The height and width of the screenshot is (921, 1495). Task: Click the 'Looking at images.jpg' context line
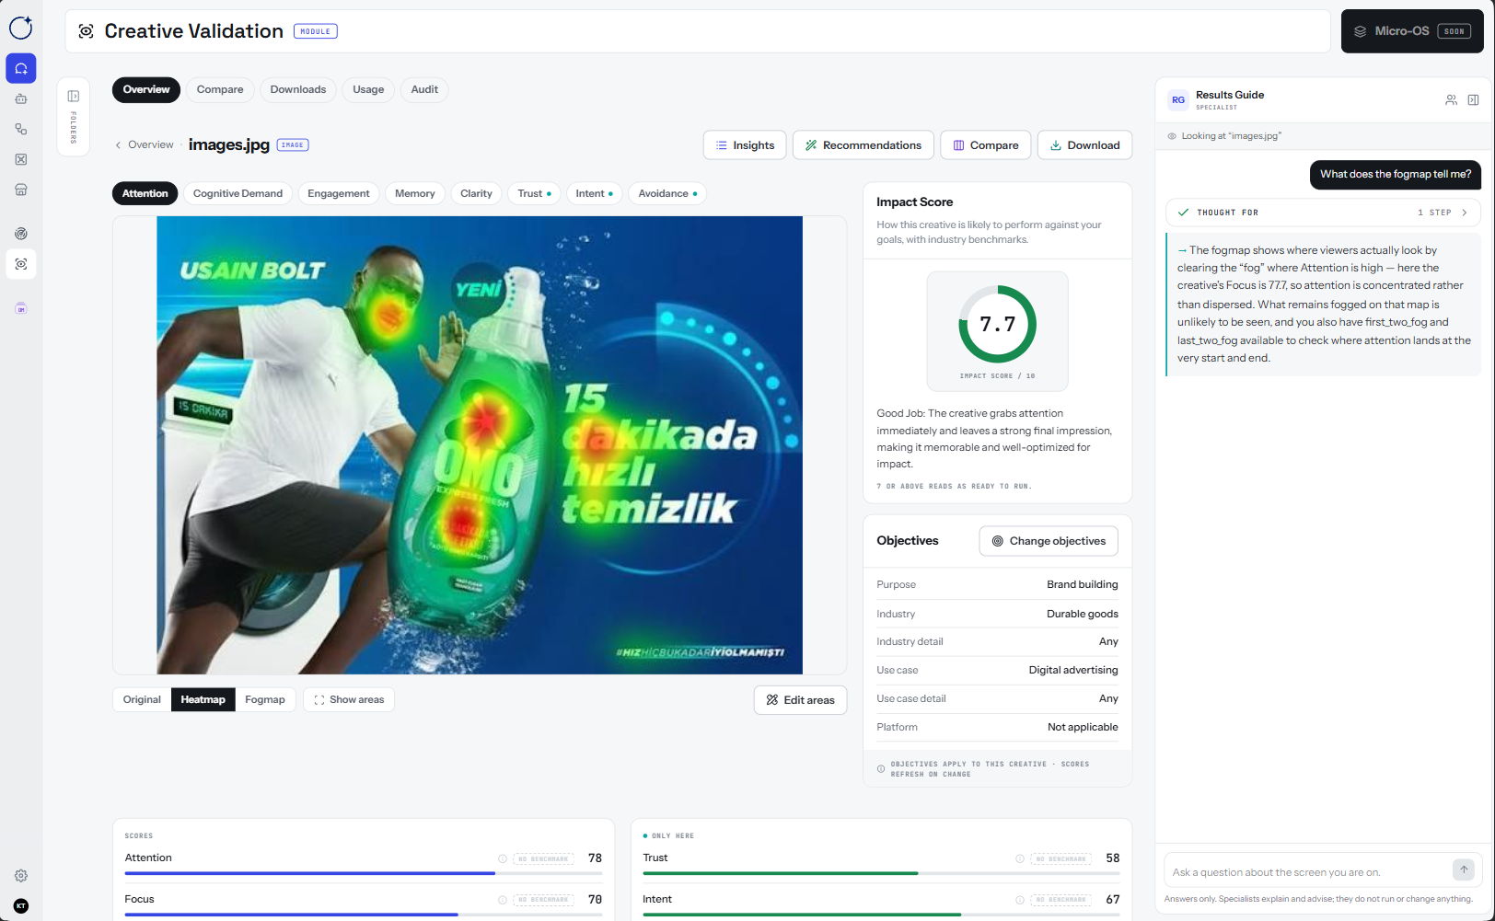(x=1231, y=136)
